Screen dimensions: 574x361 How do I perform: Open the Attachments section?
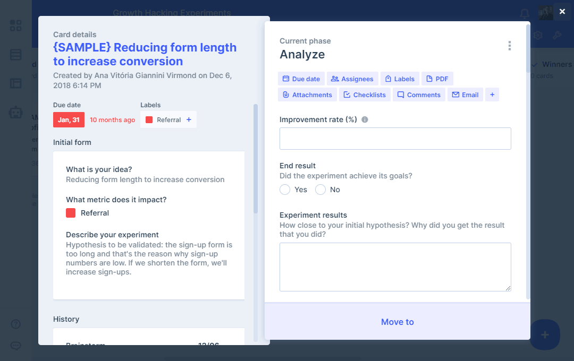pyautogui.click(x=307, y=94)
